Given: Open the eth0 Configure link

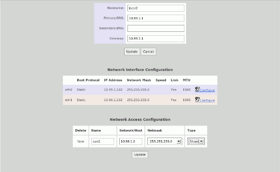Looking at the screenshot, I should (207, 90).
